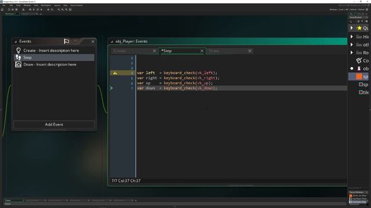The height and width of the screenshot is (208, 371).
Task: Click the Save project toolbar icon
Action: coord(16,10)
